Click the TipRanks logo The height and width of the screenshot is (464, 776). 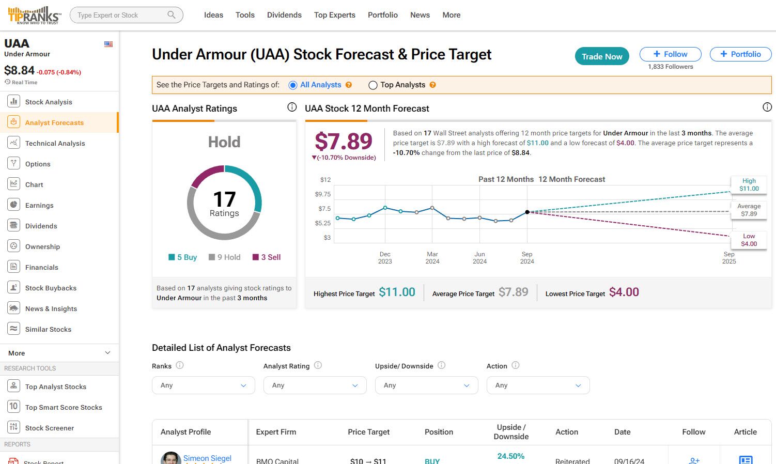tap(35, 15)
